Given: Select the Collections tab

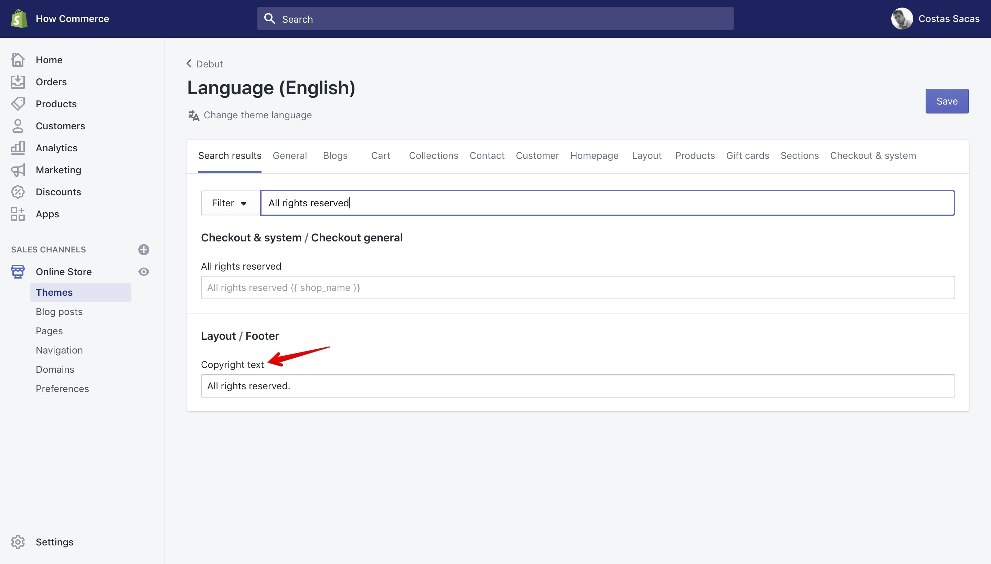Looking at the screenshot, I should click(x=434, y=156).
